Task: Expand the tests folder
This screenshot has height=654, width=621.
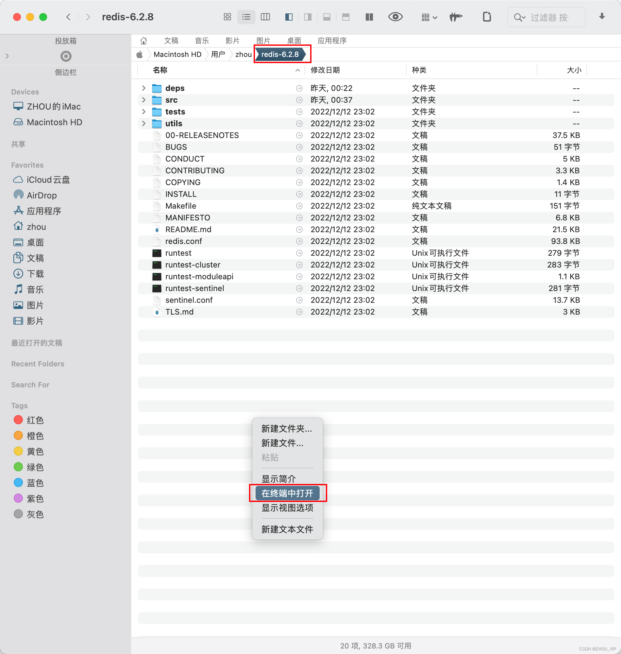Action: tap(144, 112)
